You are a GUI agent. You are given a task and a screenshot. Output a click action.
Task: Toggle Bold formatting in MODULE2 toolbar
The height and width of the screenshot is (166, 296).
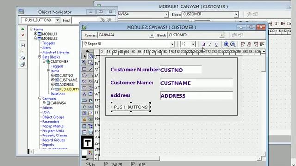pos(203,44)
